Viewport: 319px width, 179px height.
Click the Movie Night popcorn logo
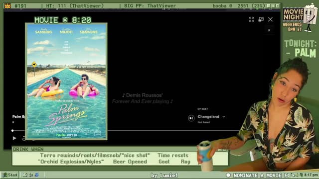(x=300, y=18)
